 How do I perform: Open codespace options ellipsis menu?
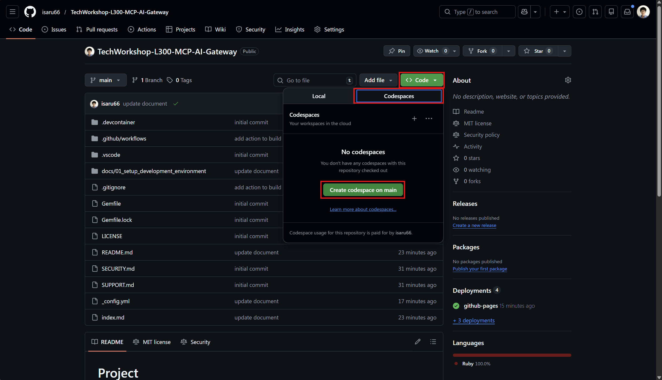429,119
